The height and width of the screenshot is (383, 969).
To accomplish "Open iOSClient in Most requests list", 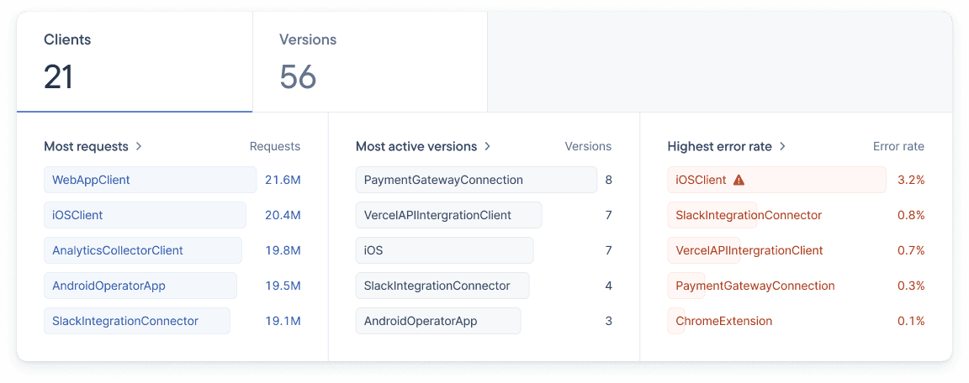I will 77,215.
